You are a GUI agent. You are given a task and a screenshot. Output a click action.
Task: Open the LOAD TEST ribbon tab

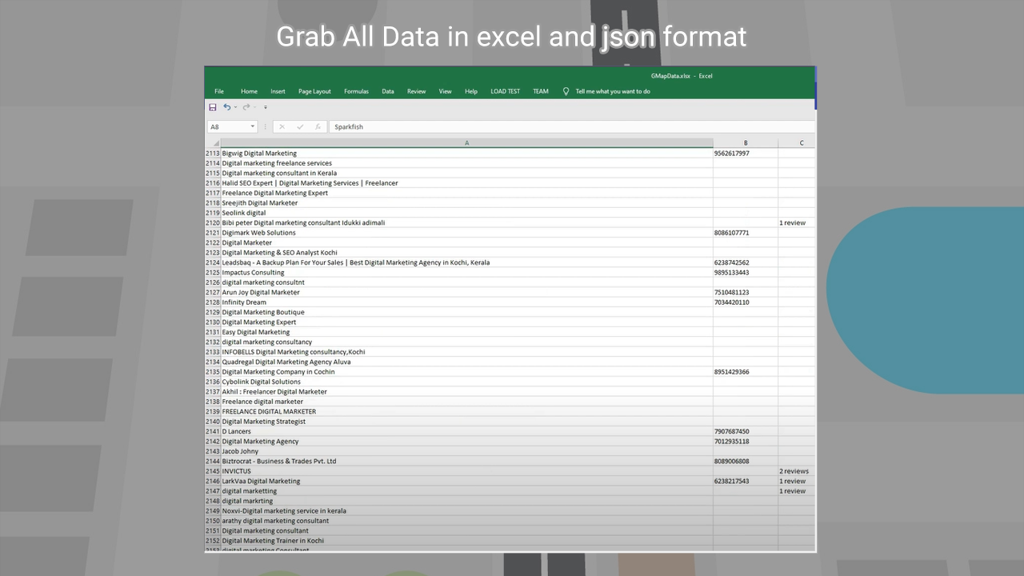click(x=505, y=91)
